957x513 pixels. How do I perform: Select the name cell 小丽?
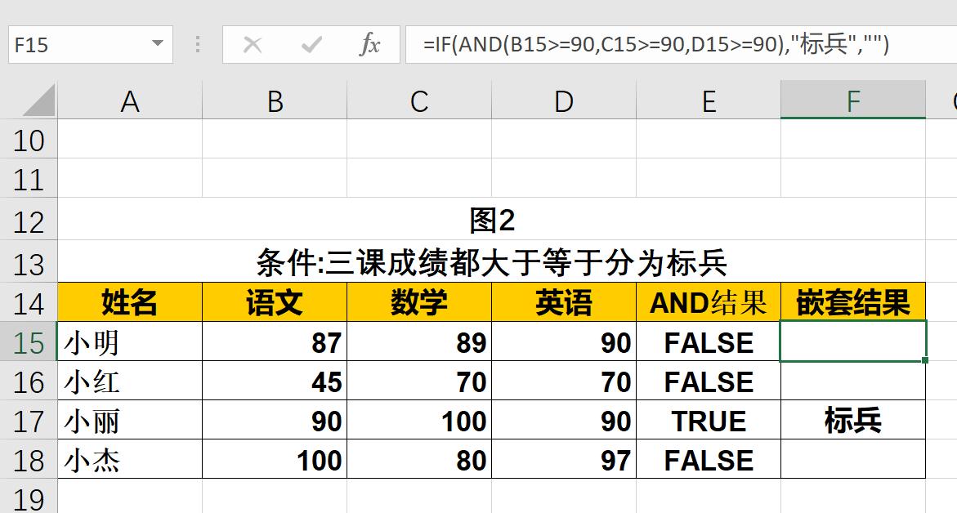pyautogui.click(x=130, y=420)
